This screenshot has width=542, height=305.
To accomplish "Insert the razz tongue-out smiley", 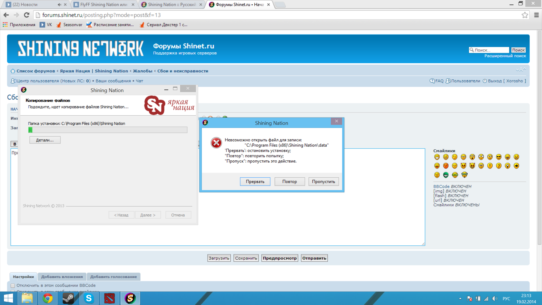I will coord(437,166).
